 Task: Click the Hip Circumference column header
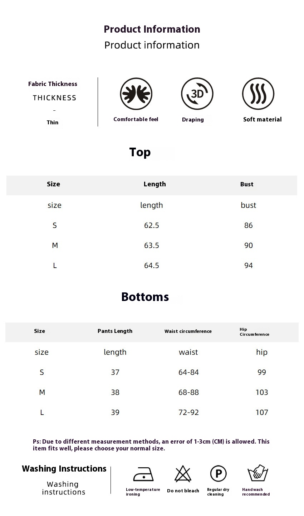point(254,332)
